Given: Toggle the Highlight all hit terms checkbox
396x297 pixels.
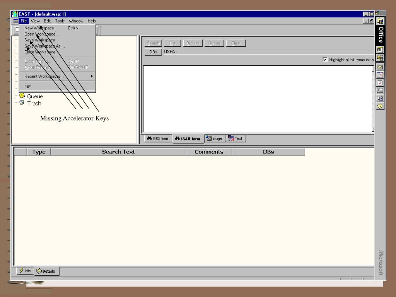Looking at the screenshot, I should (x=325, y=60).
